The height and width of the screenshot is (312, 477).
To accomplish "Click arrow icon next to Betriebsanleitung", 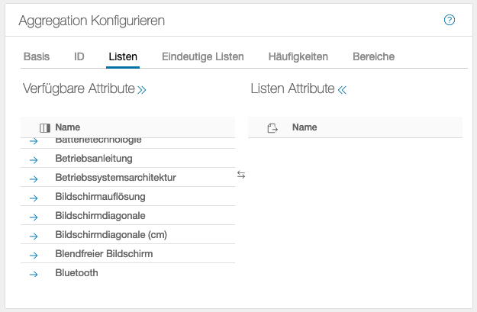I will 34,159.
